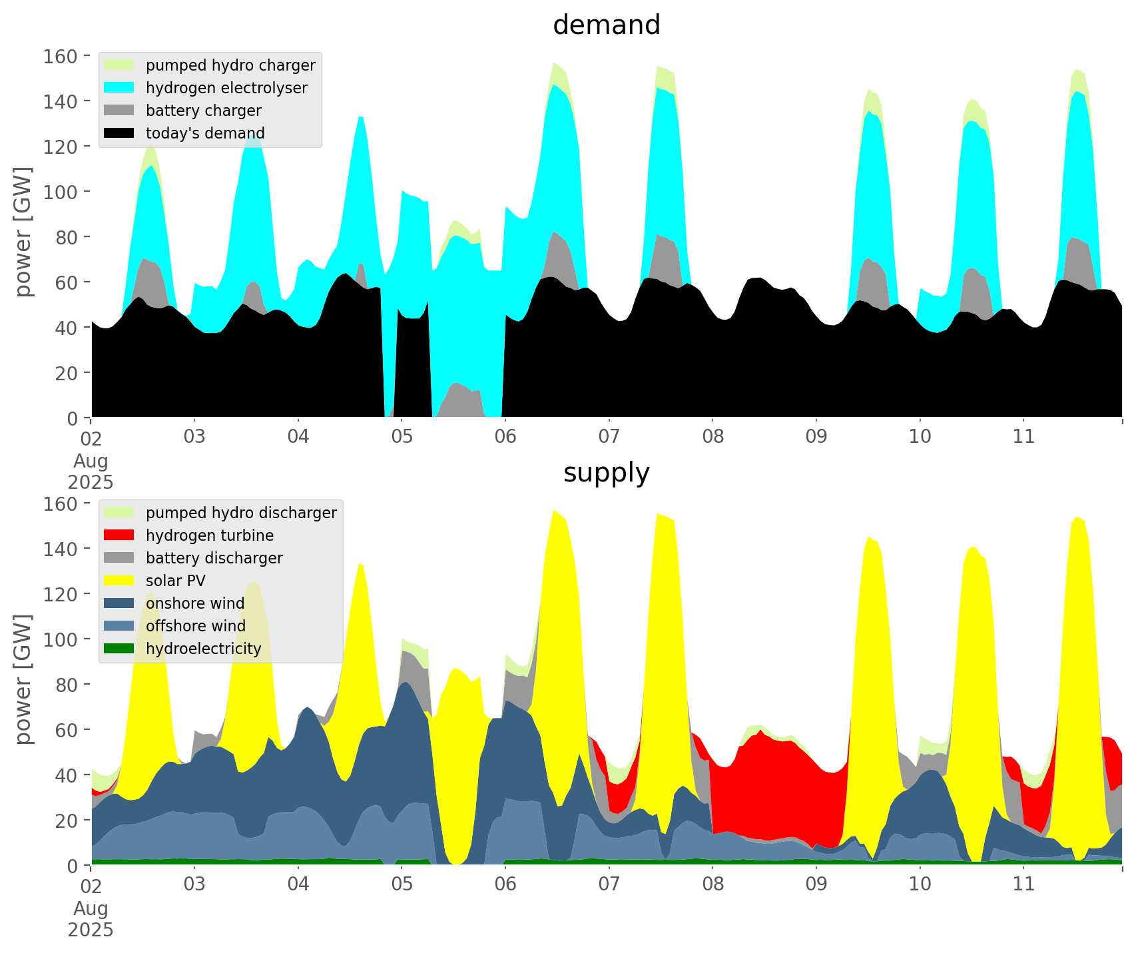The width and height of the screenshot is (1136, 953).
Task: Click the "demand" chart title
Action: 606,25
